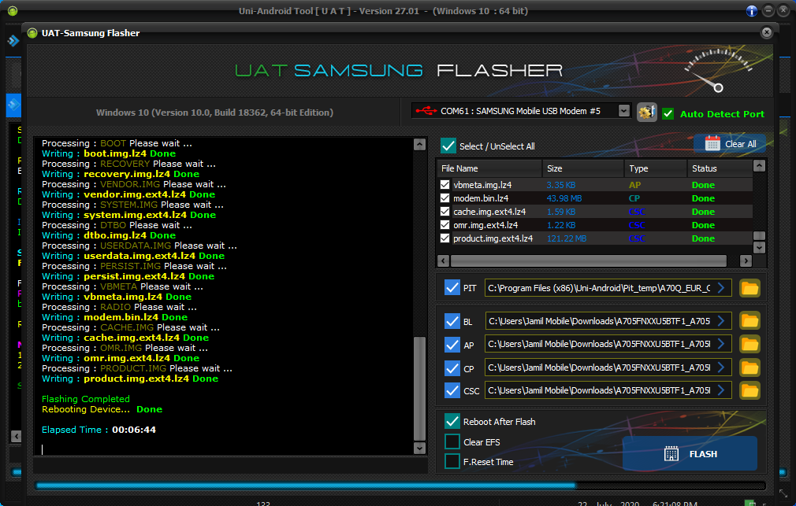Browse for PIT file with folder icon
The width and height of the screenshot is (796, 506).
750,288
